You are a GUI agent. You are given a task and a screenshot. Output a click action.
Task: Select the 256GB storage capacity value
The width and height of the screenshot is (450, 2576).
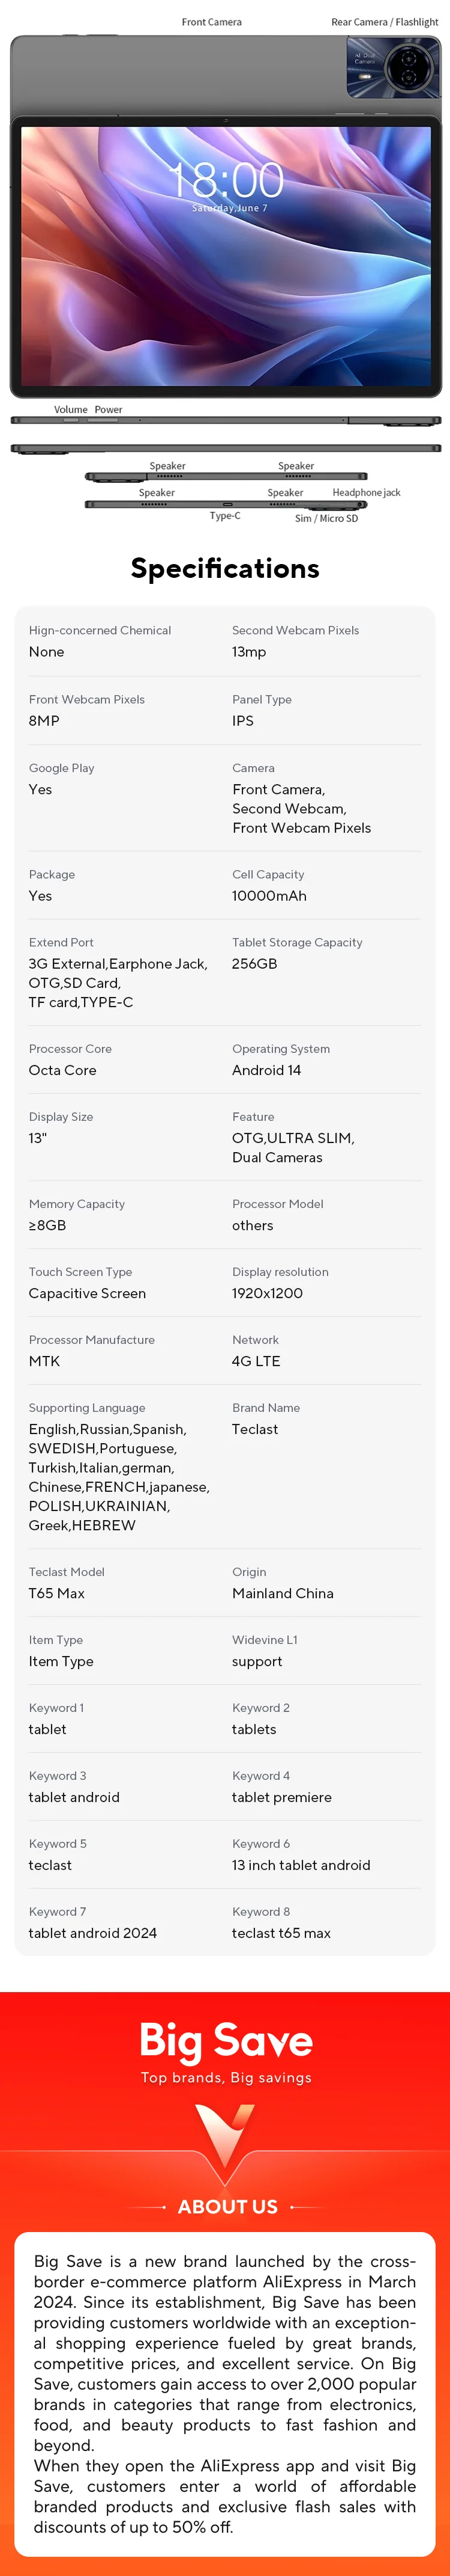coord(254,964)
